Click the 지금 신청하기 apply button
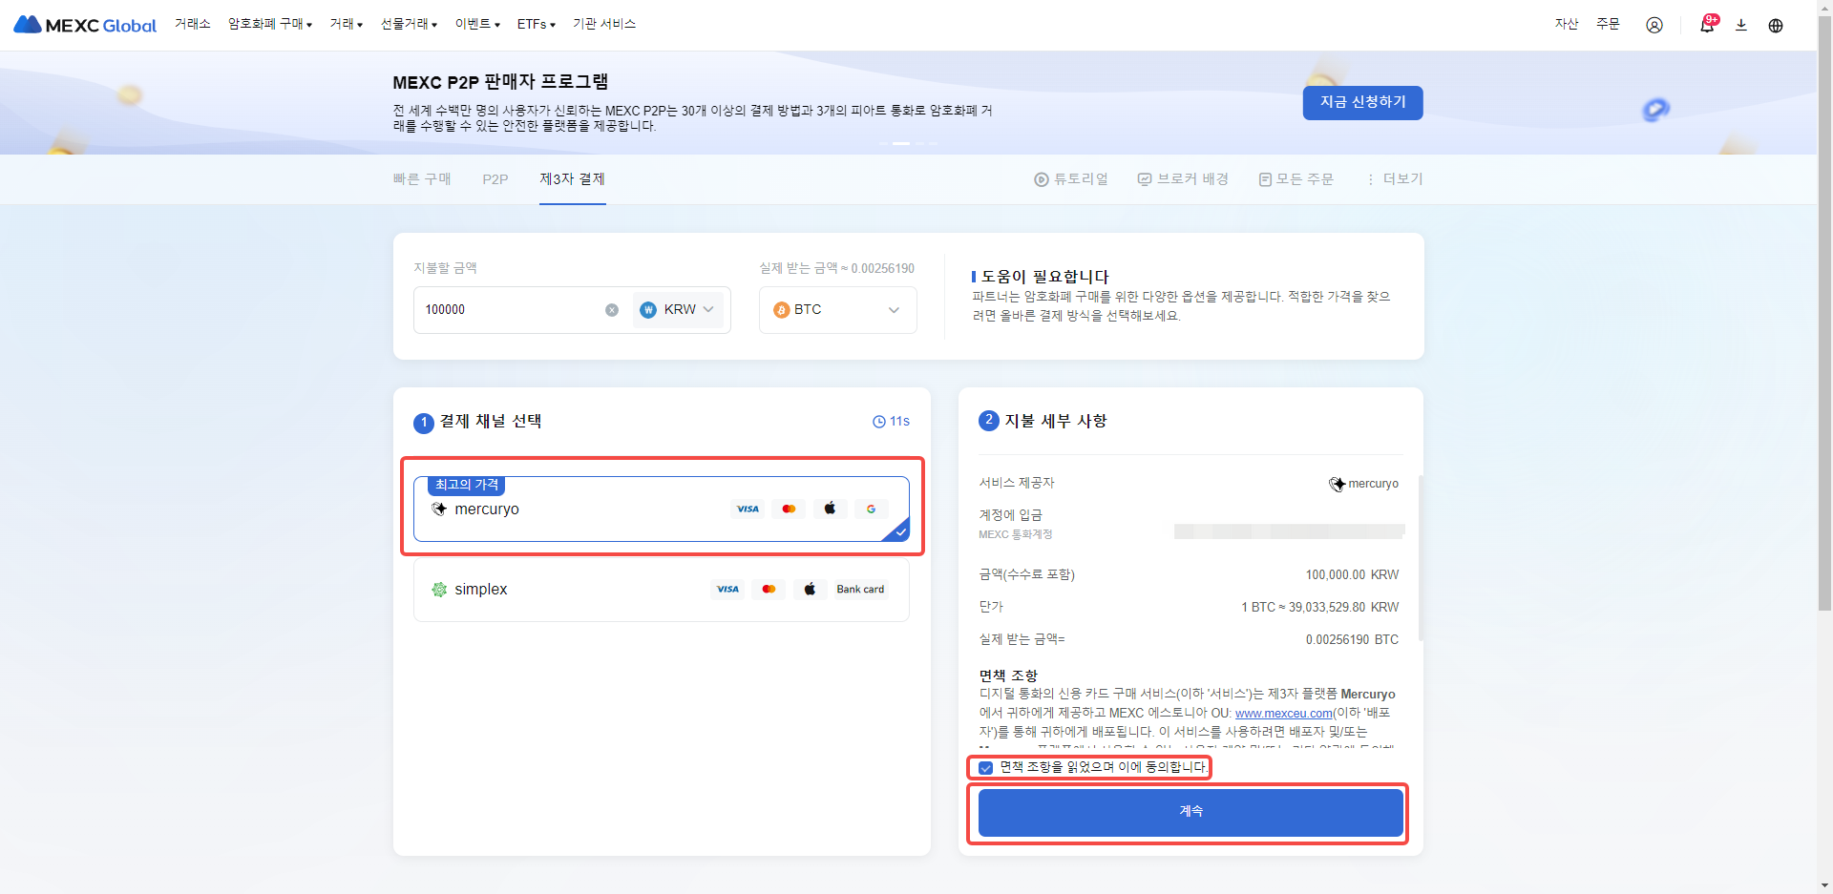The image size is (1833, 894). point(1362,102)
